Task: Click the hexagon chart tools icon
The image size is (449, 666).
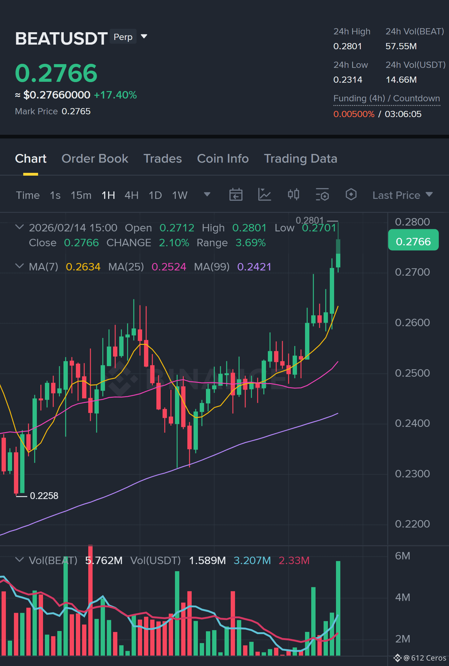Action: pyautogui.click(x=351, y=195)
